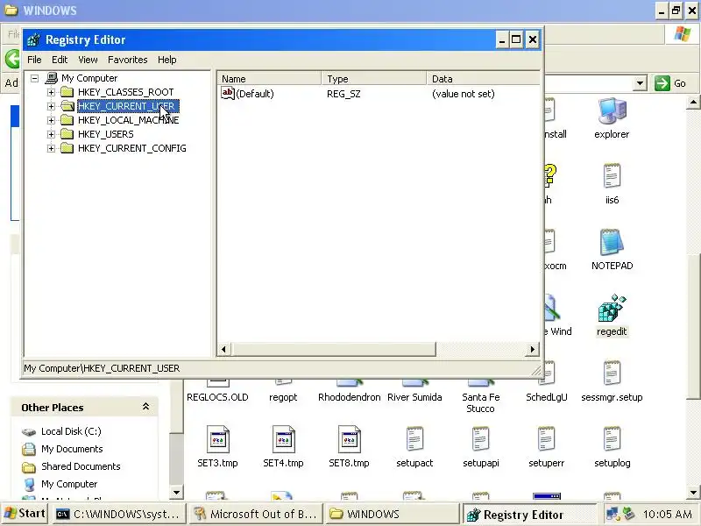Switch to Microsoft Out of B... taskbar button
Screen dimensions: 701x526
coord(257,514)
